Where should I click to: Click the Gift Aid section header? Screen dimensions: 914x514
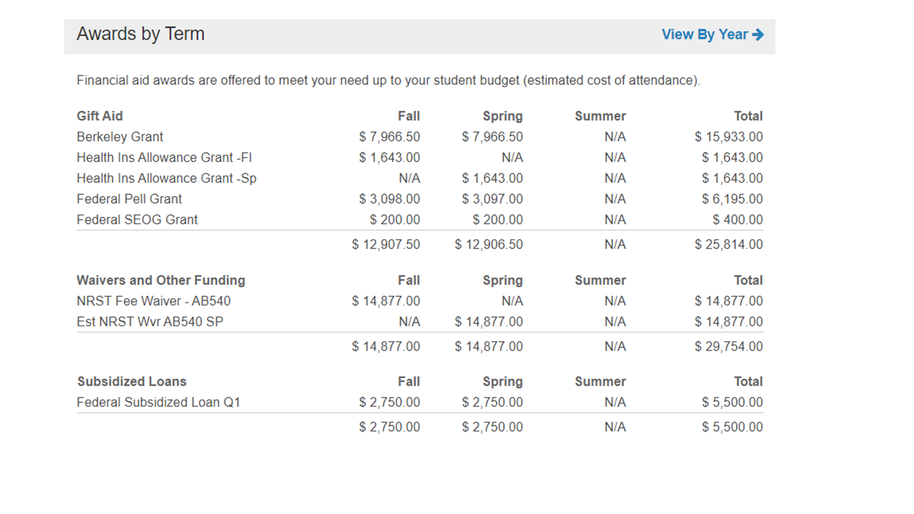tap(100, 116)
